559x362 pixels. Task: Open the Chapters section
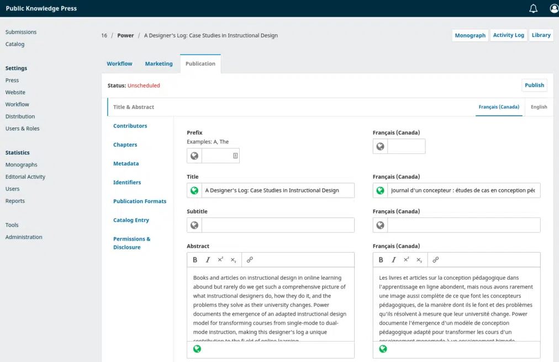click(125, 145)
